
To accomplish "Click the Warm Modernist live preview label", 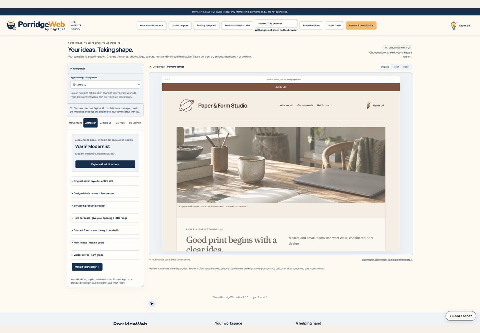I will click(x=175, y=67).
